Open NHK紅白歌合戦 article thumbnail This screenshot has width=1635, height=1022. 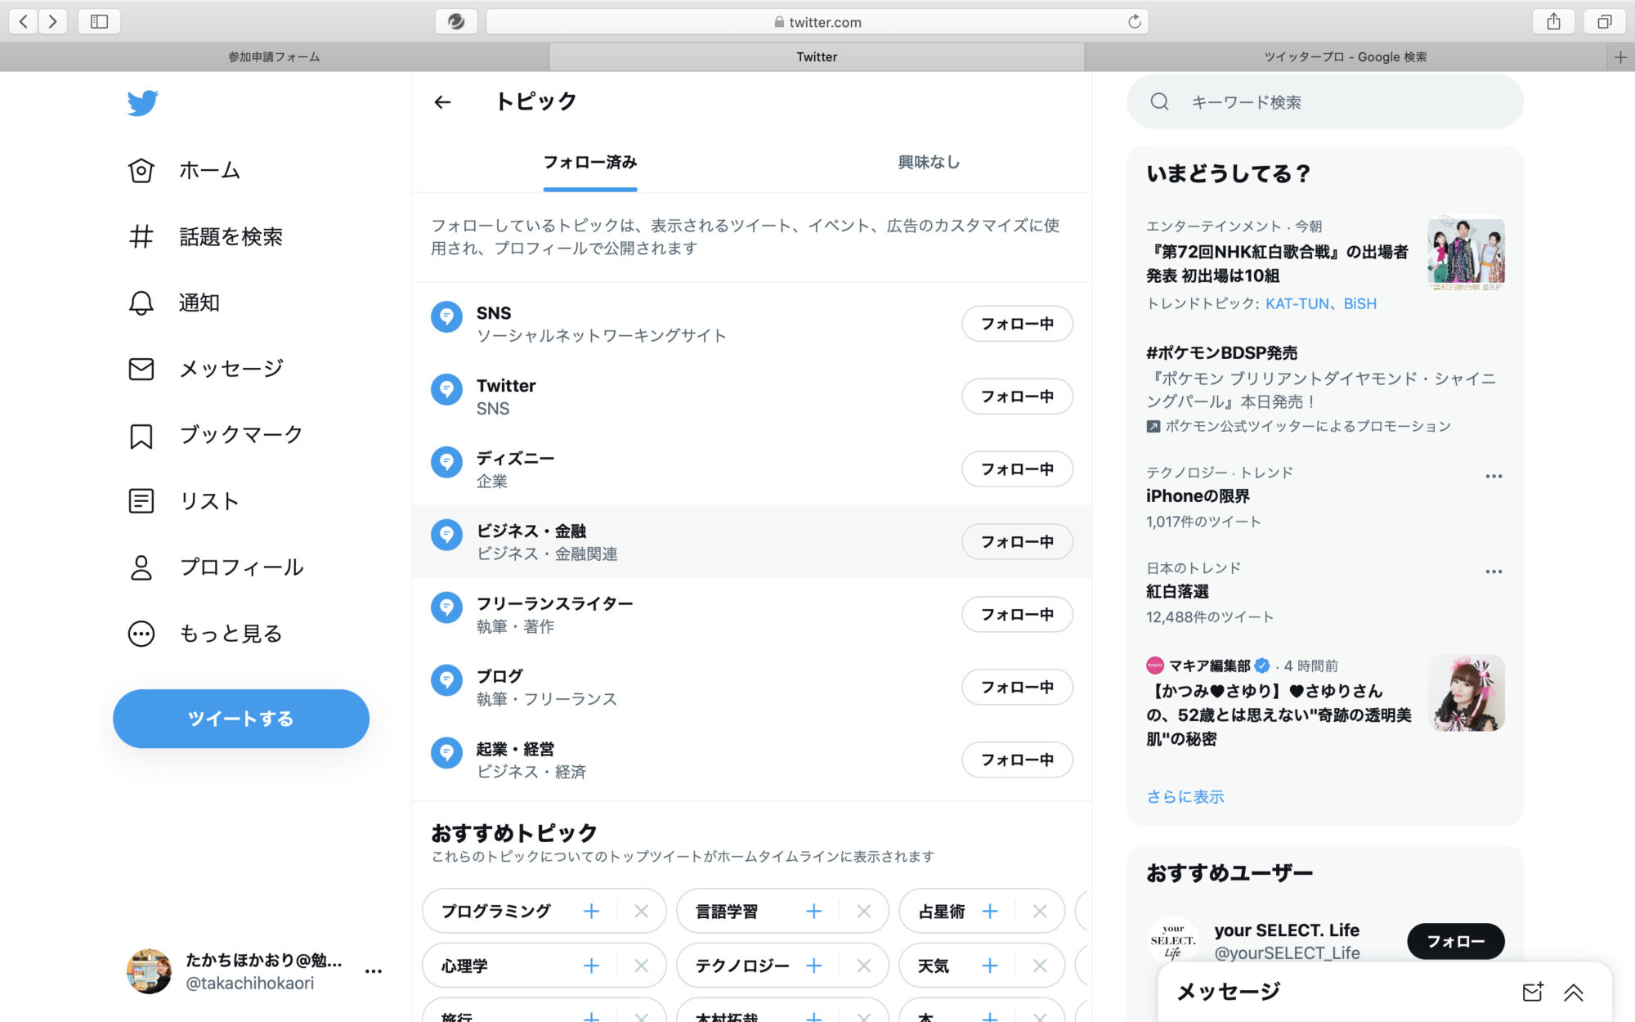pos(1466,253)
